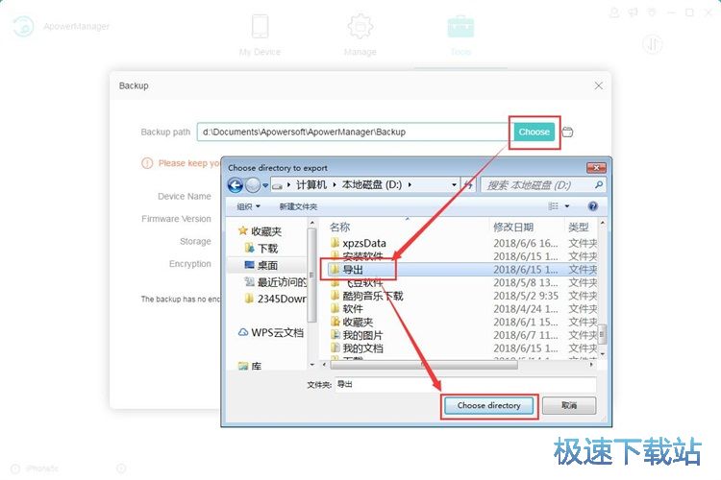Click the magnifier search icon
This screenshot has width=721, height=480.
599,185
